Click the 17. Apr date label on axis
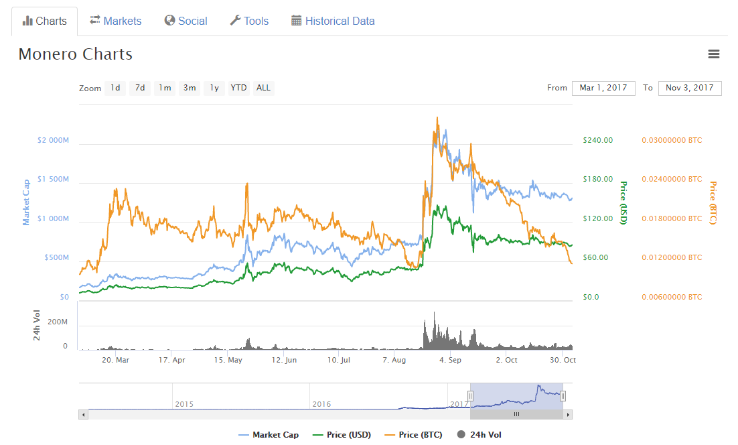Screen dimensions: 738x445 tap(172, 361)
